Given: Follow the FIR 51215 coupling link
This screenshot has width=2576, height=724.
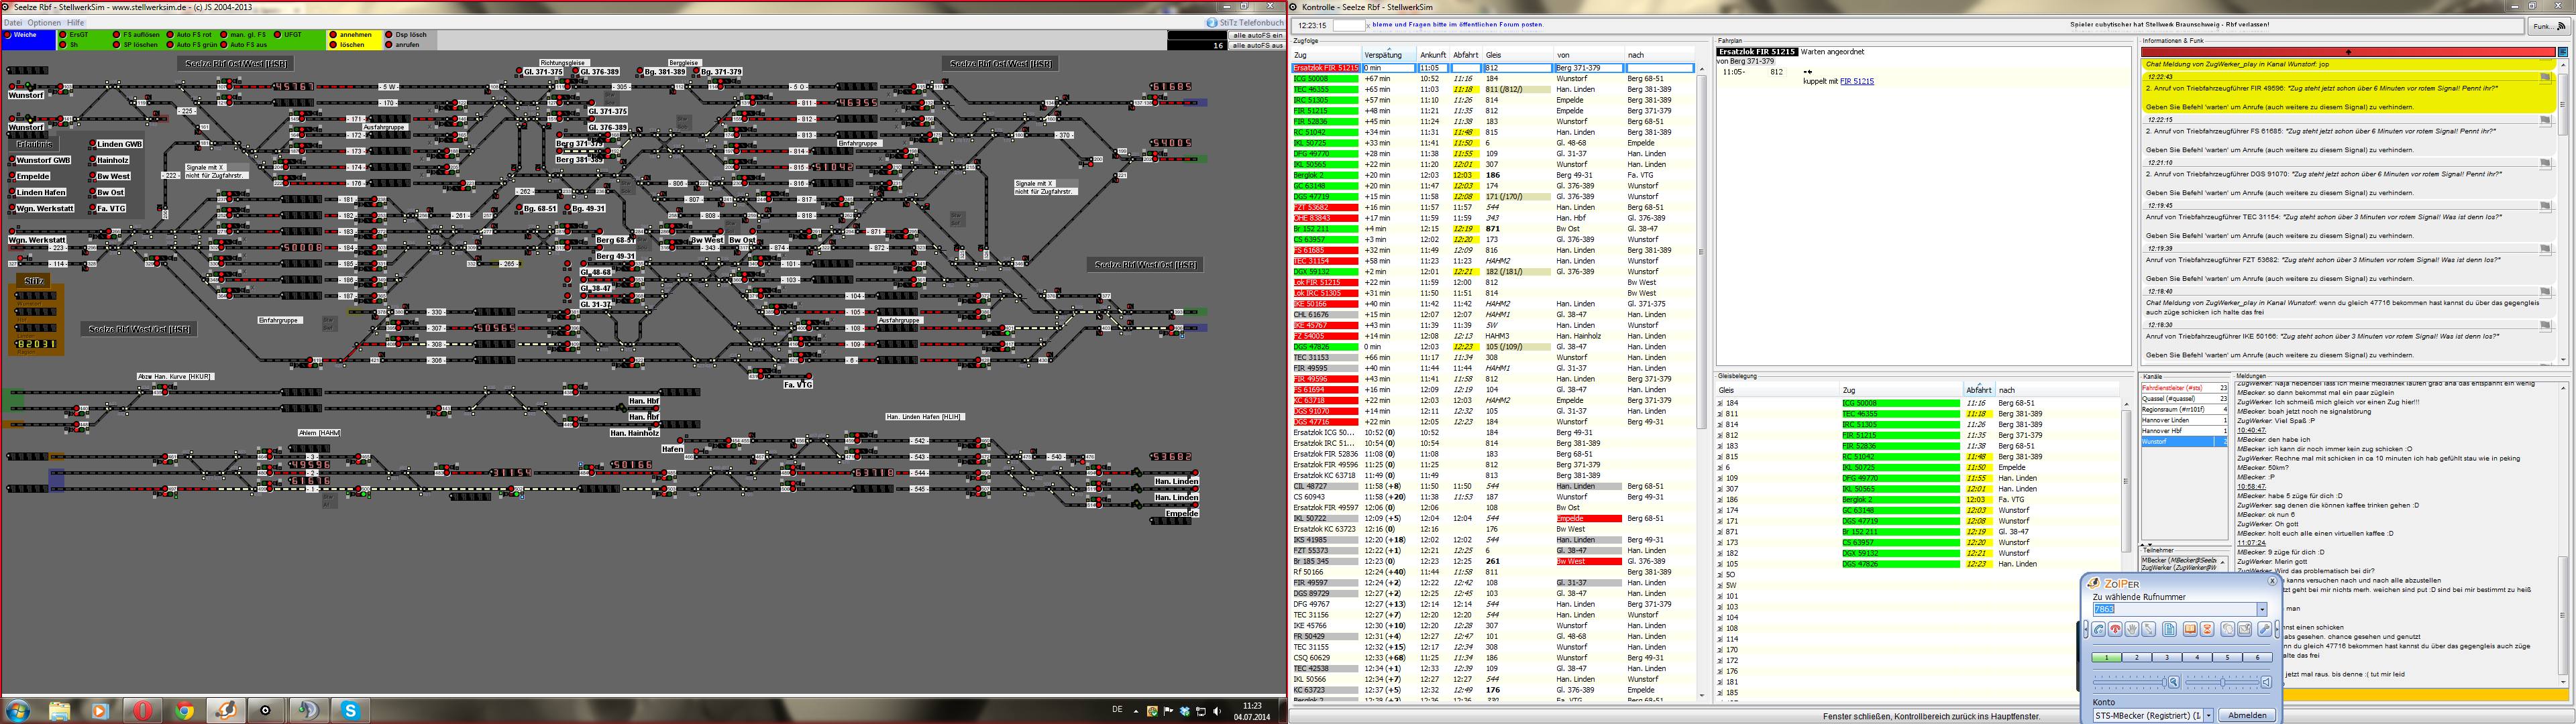Looking at the screenshot, I should pyautogui.click(x=1856, y=81).
